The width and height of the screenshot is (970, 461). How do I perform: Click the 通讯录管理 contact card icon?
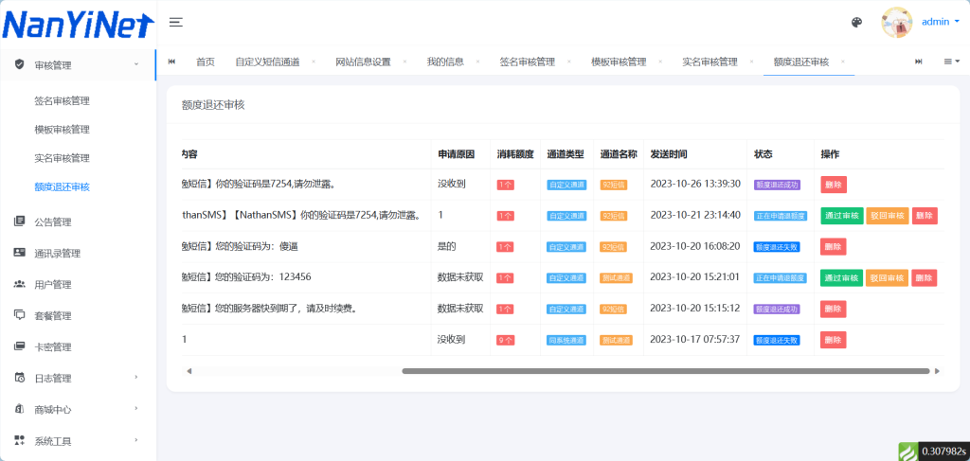tap(19, 253)
